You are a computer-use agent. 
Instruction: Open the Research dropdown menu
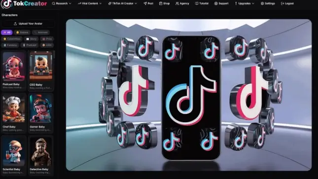pyautogui.click(x=62, y=3)
